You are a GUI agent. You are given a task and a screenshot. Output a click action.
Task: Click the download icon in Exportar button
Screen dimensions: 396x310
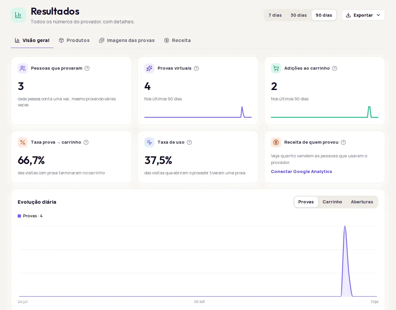[x=348, y=15]
